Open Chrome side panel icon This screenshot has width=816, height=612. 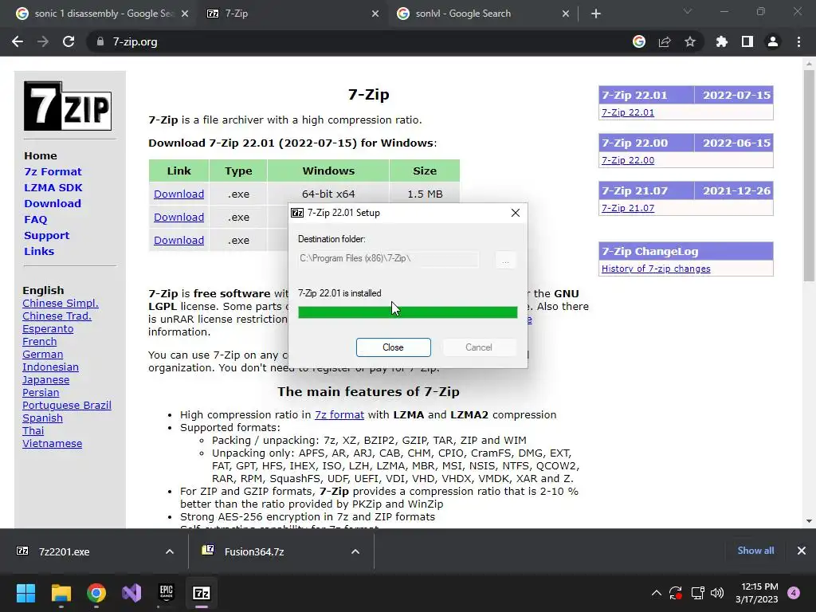point(747,41)
